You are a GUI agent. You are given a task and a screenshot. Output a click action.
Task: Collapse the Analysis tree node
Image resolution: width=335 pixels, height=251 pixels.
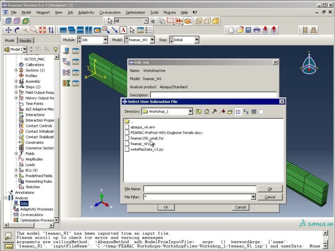pyautogui.click(x=6, y=198)
